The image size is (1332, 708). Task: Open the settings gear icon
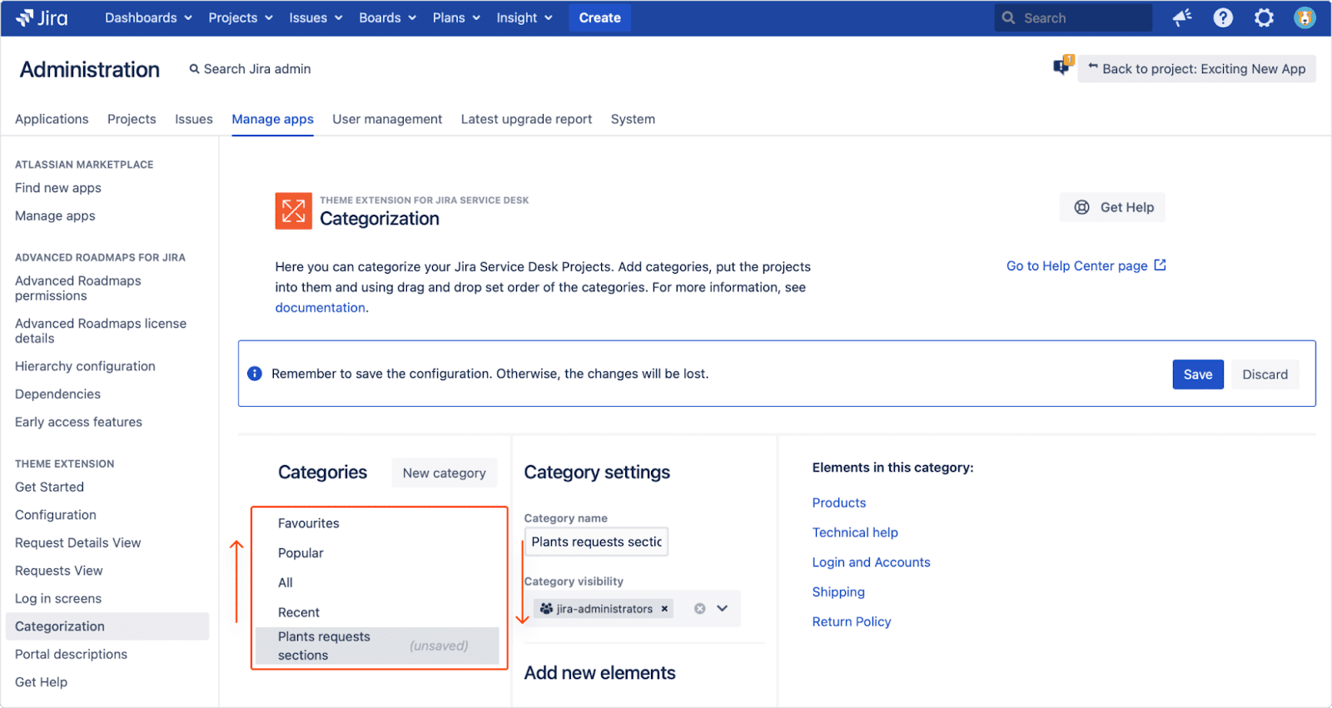point(1264,17)
